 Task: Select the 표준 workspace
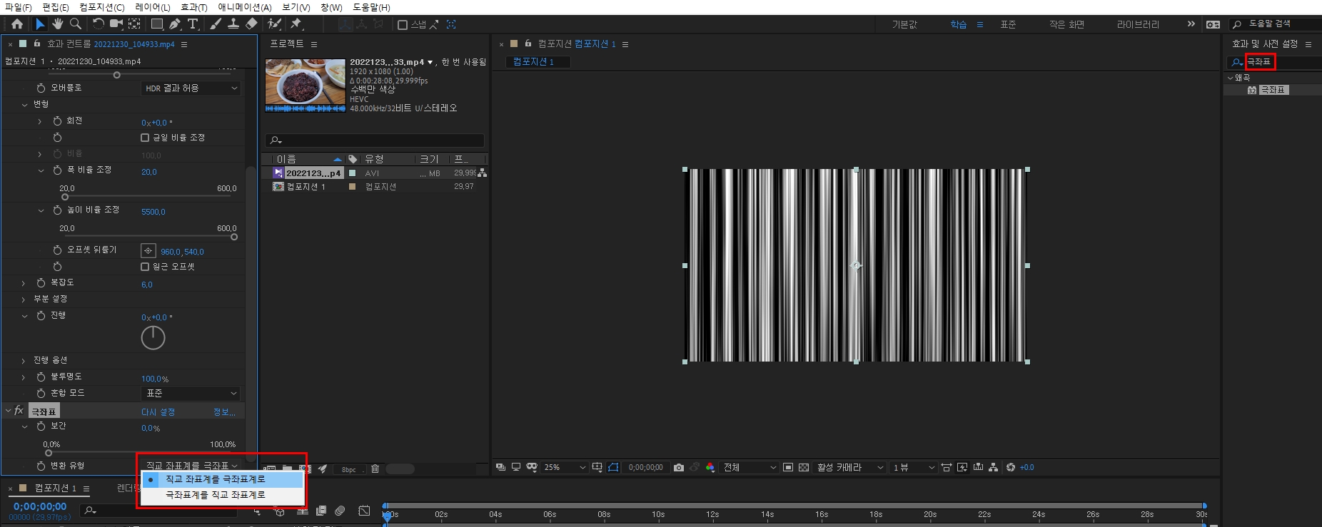pos(1008,25)
